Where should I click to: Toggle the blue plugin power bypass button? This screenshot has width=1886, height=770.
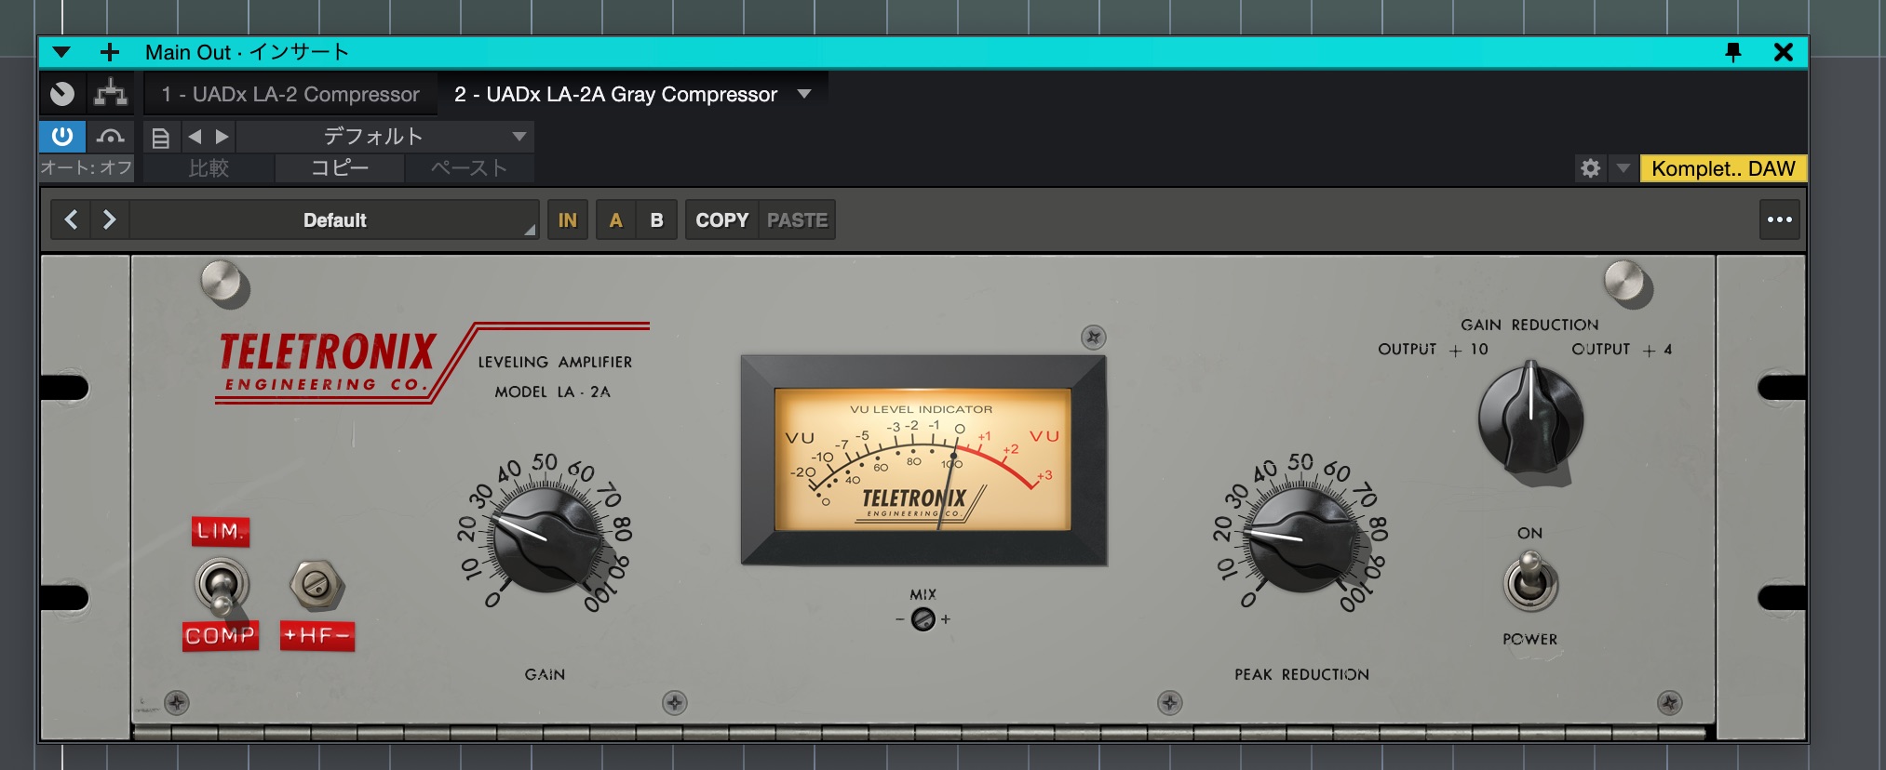pyautogui.click(x=62, y=137)
